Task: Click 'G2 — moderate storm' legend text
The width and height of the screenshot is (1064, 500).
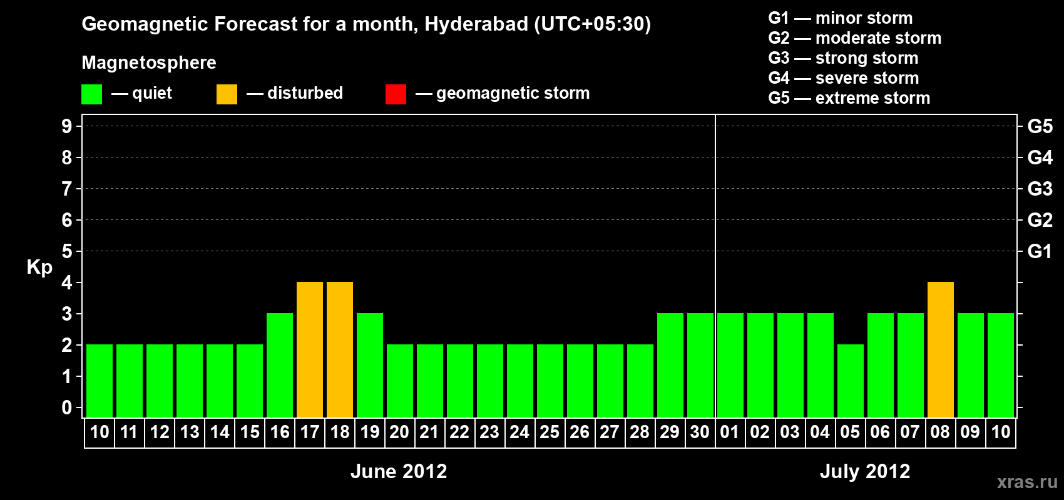Action: 855,38
